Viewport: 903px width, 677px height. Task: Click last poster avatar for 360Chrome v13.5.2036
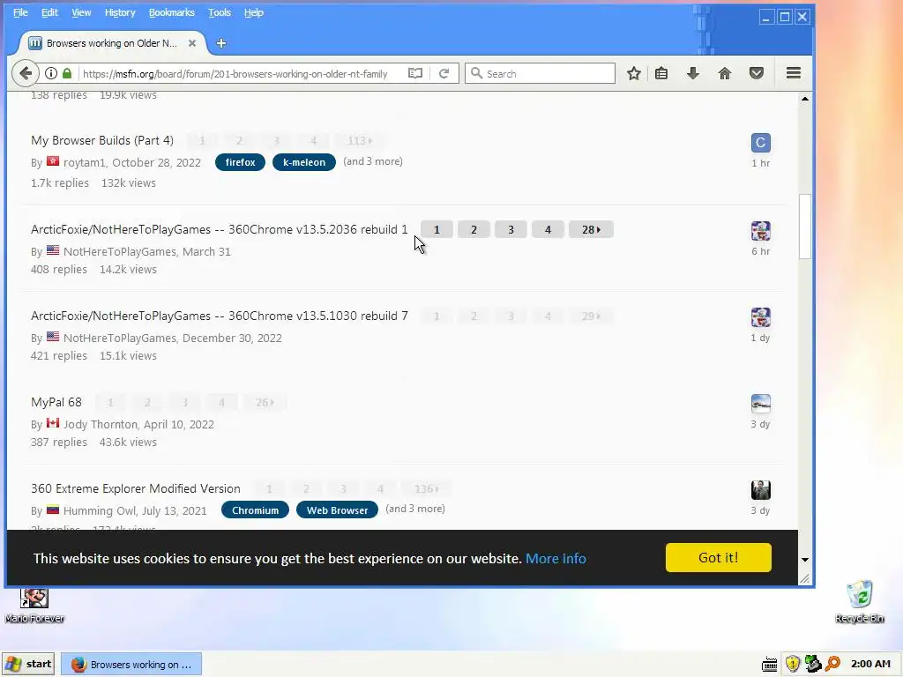click(x=760, y=231)
